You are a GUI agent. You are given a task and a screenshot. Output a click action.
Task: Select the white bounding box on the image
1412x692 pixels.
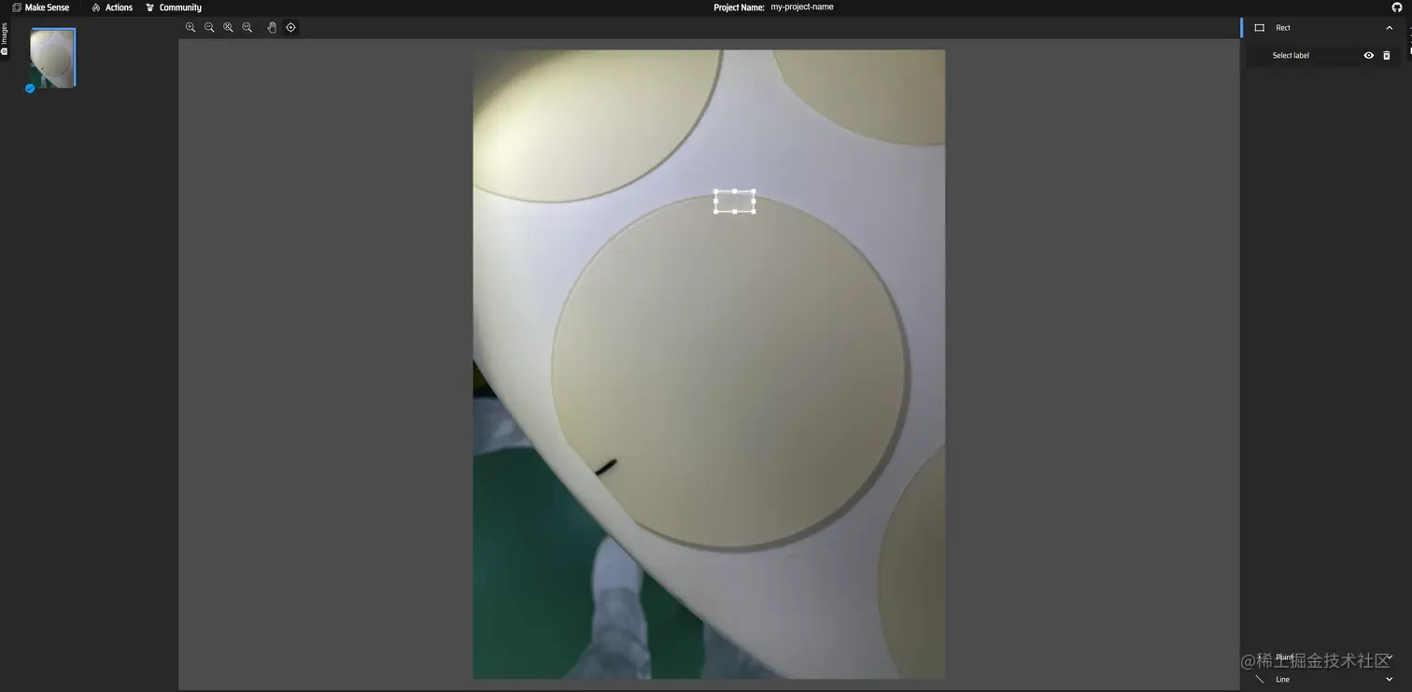(x=735, y=202)
